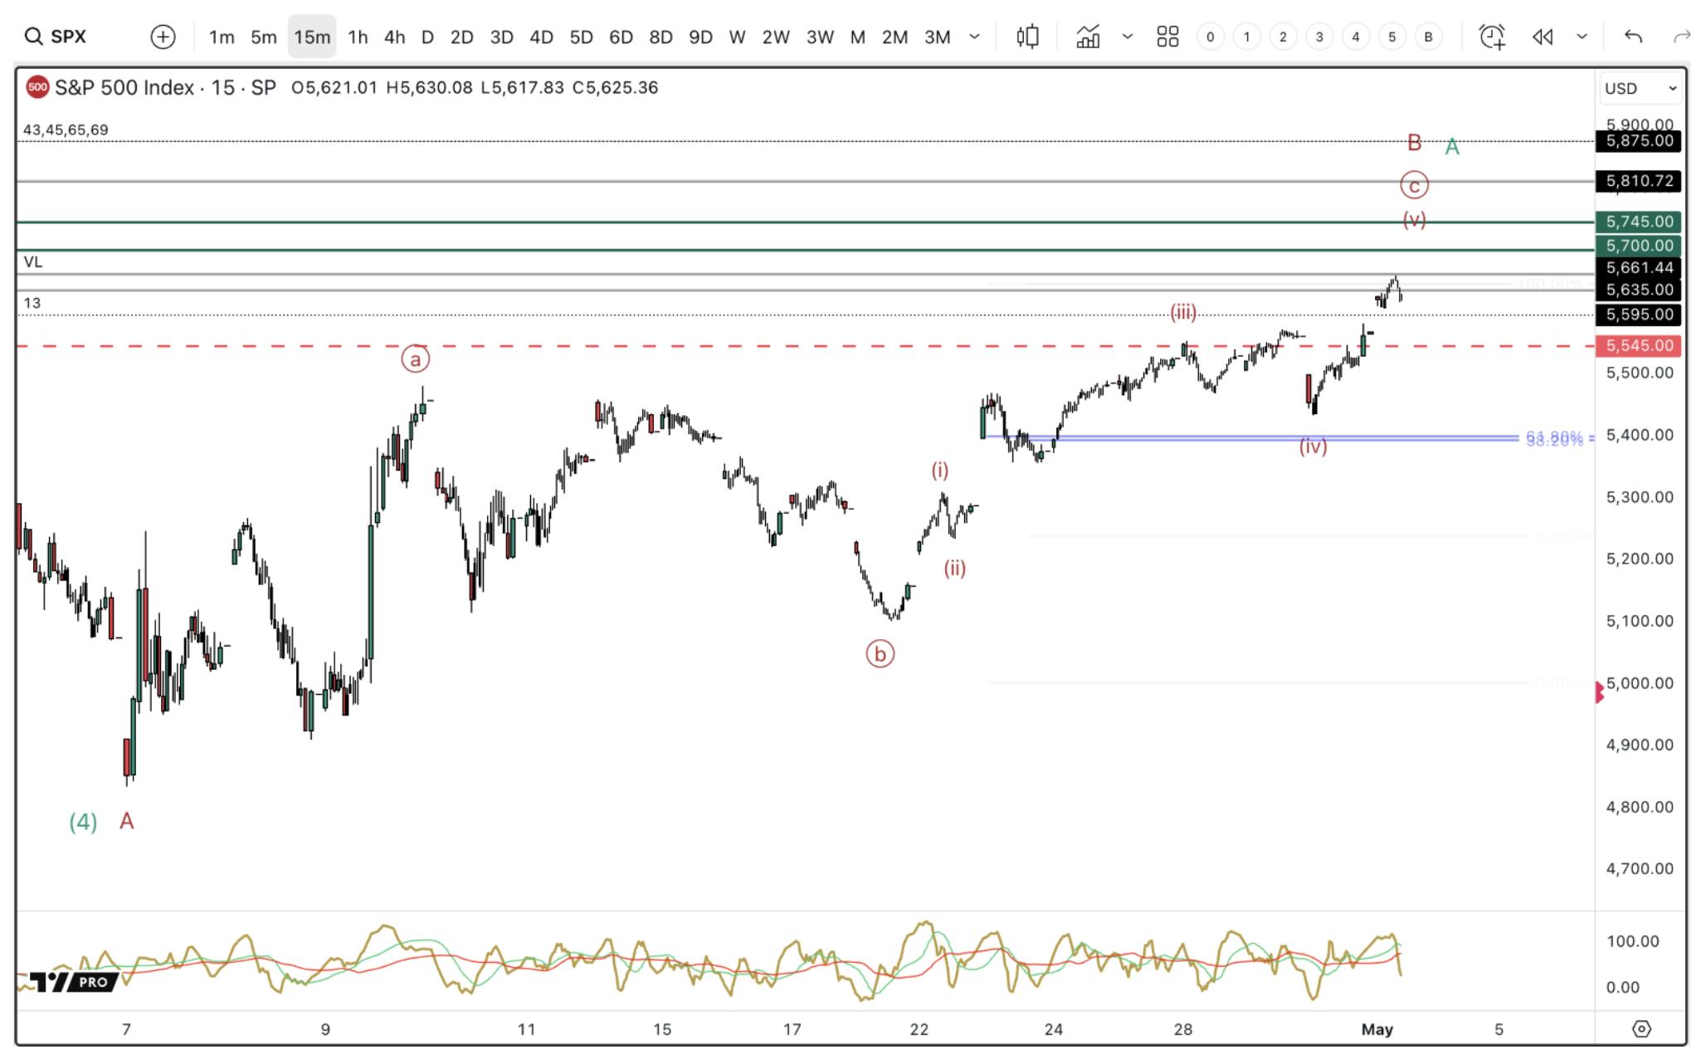
Task: Open chart settings gear in time axis corner
Action: [x=1641, y=1029]
